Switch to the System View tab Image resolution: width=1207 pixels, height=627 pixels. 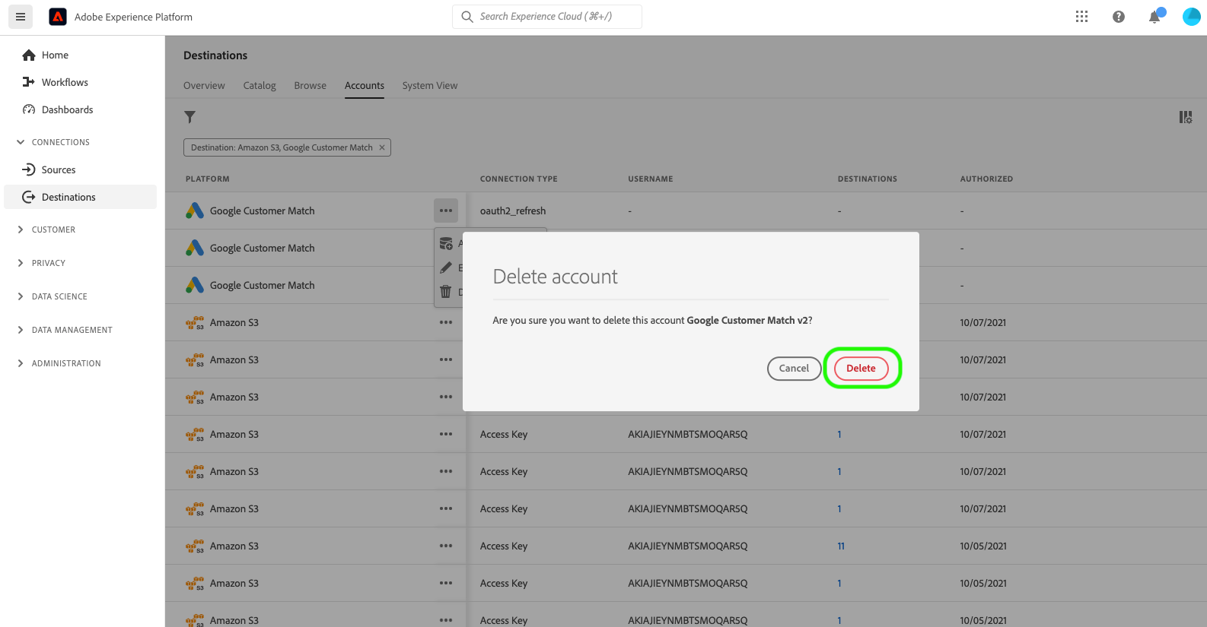pos(430,86)
